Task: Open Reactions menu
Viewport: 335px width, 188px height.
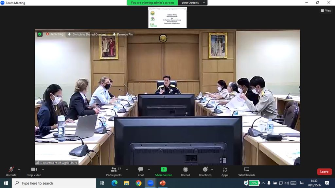Action: [205, 172]
